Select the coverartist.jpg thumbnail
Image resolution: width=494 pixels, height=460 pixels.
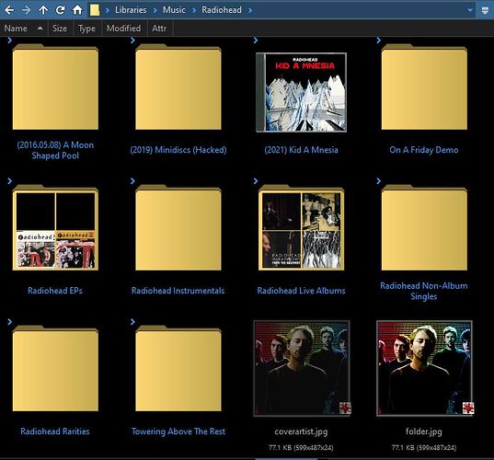click(302, 368)
